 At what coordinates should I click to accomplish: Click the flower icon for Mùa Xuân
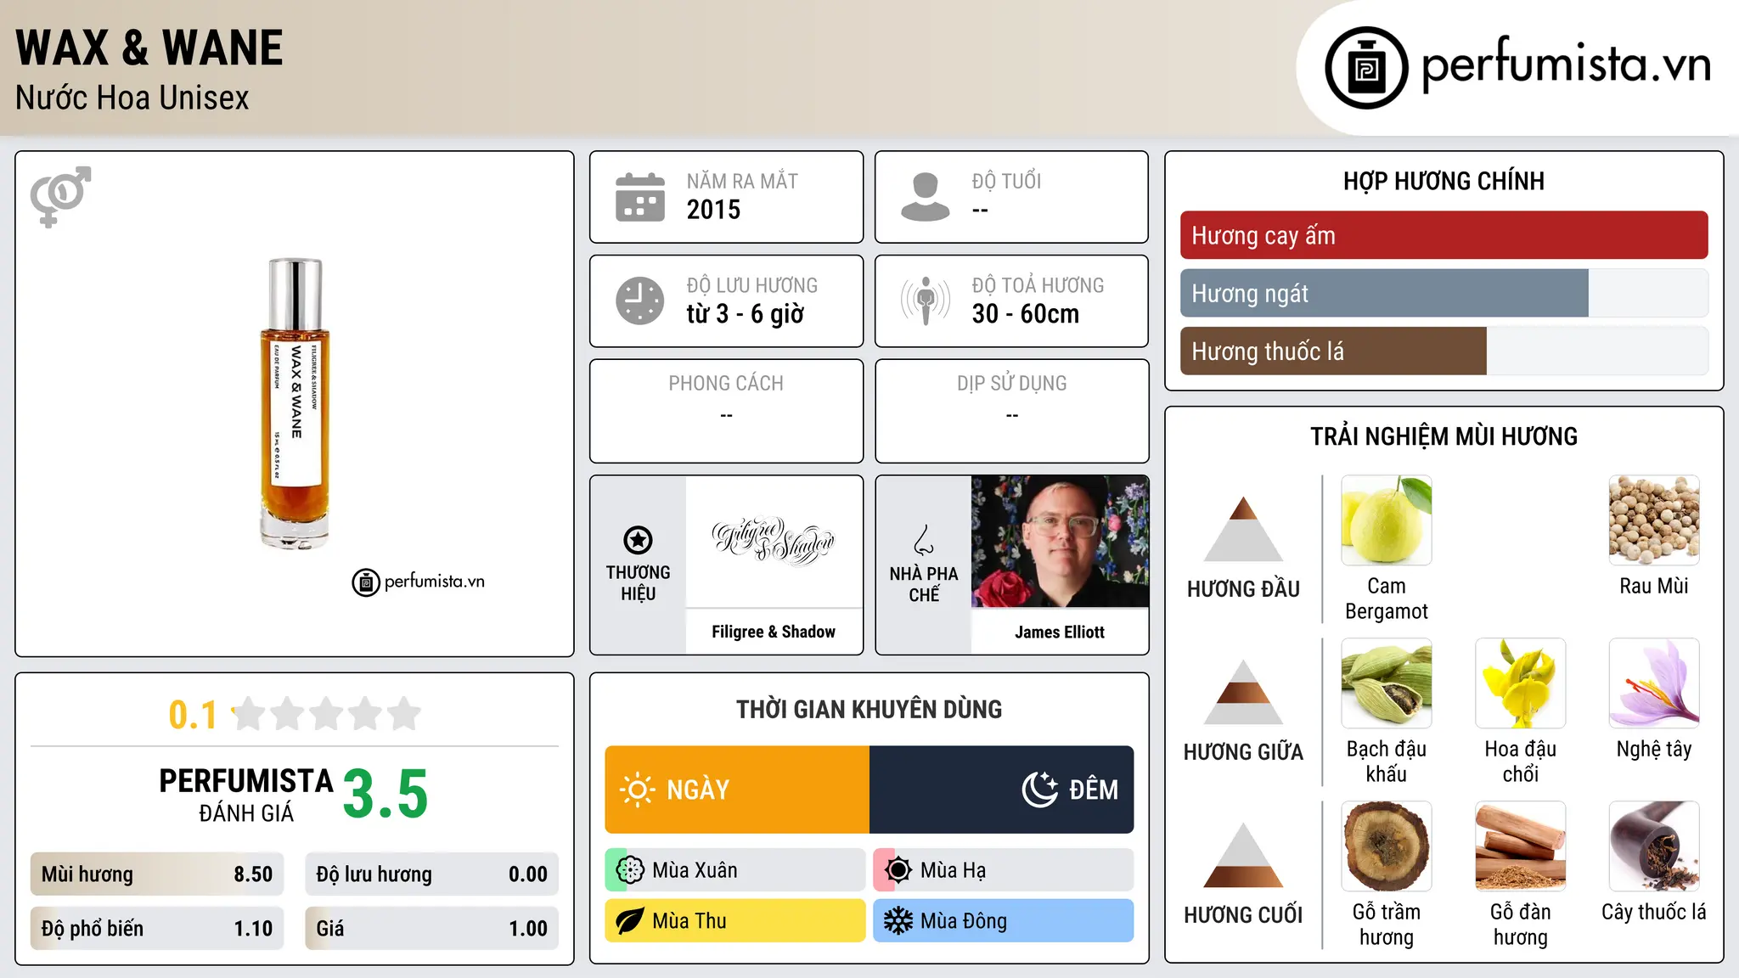[x=630, y=870]
